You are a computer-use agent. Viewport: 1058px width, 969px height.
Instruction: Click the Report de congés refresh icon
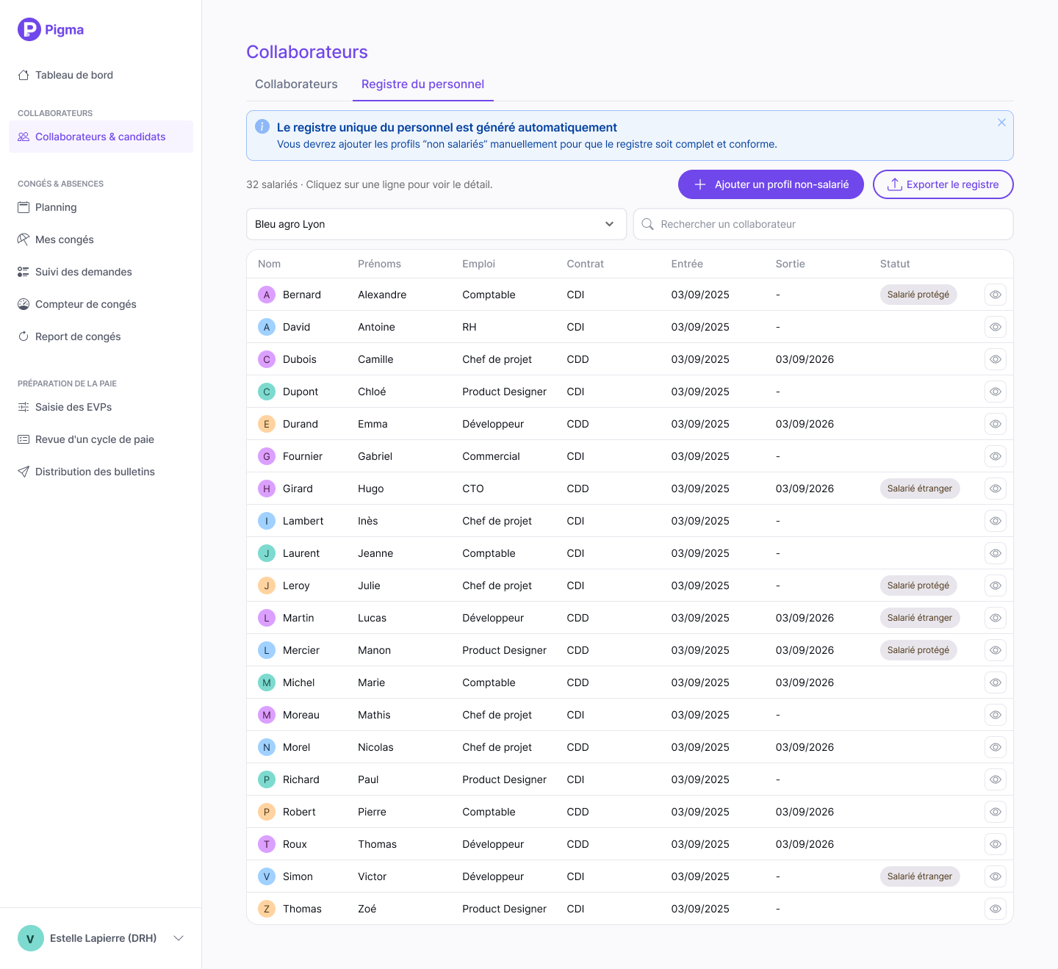(24, 336)
